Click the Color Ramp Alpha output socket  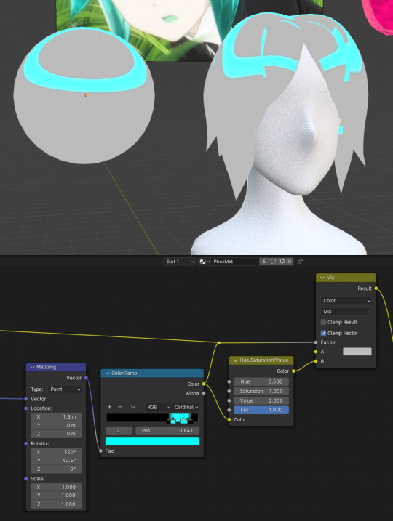pos(204,393)
